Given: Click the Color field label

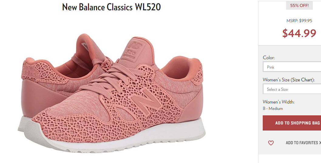Looking at the screenshot, I should pos(269,58).
